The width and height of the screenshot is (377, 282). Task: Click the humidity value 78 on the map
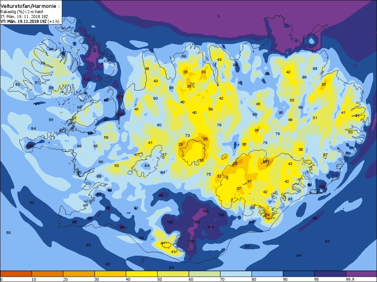(x=219, y=125)
